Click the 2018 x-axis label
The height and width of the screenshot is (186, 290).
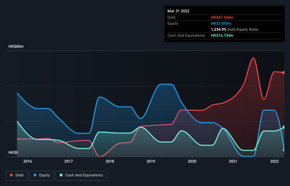pos(110,161)
